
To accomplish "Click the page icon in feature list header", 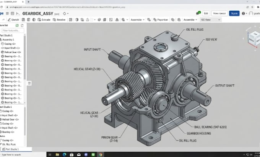I will coord(22,25).
